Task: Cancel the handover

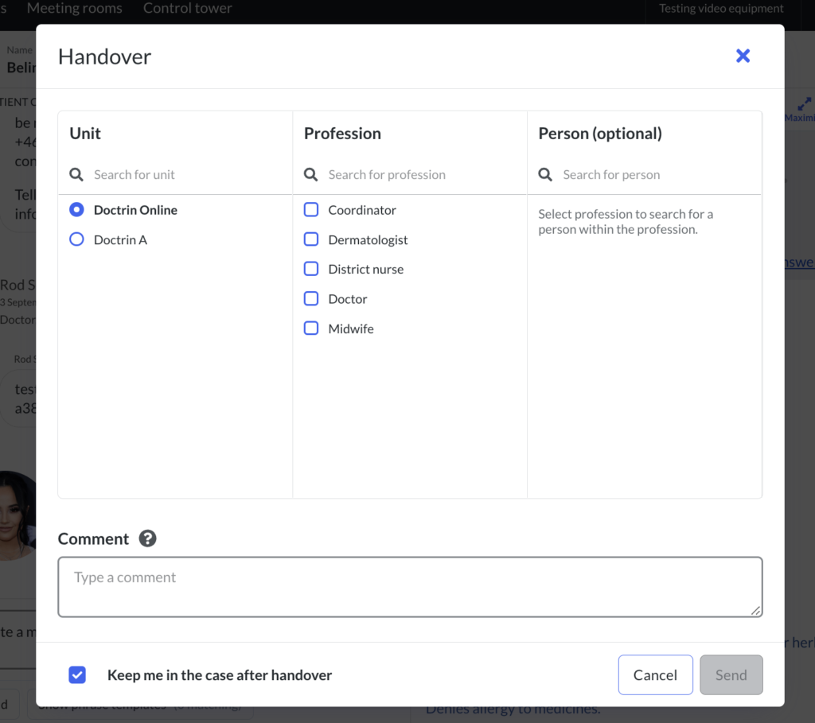Action: 656,674
